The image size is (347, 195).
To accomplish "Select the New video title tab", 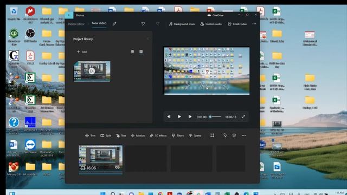I will (99, 23).
